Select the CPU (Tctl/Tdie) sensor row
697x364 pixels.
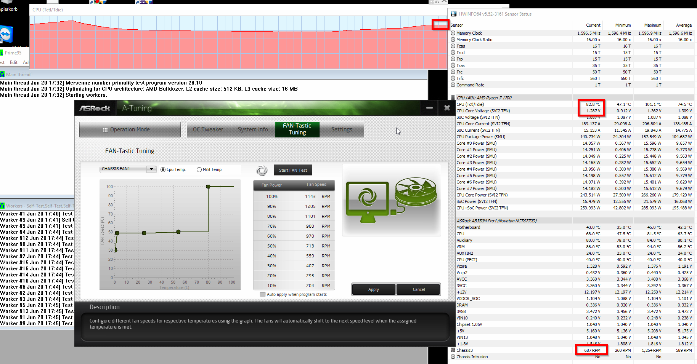[572, 104]
